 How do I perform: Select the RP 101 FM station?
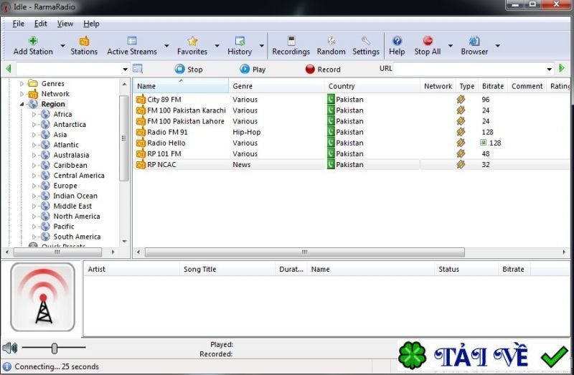(164, 153)
